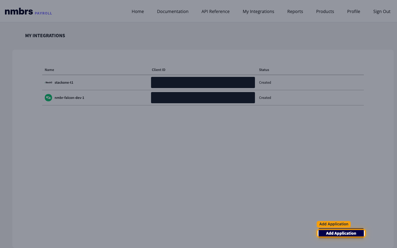Go to Profile
Viewport: 397px width, 248px height.
coord(354,11)
